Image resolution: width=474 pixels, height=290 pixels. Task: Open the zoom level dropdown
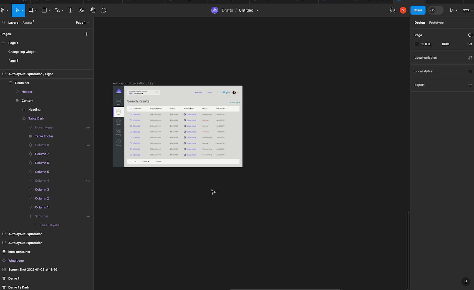click(467, 10)
